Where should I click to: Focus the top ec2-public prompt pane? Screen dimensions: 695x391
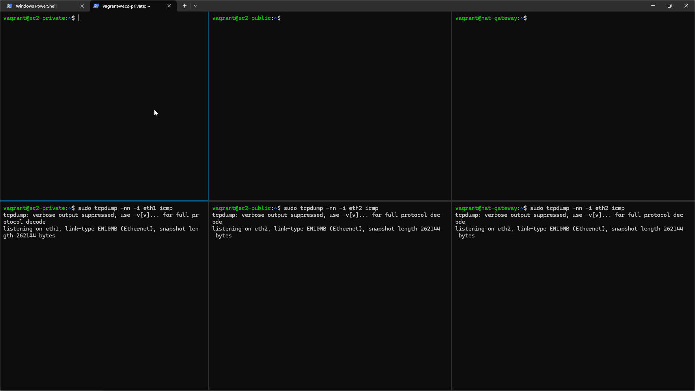[330, 108]
